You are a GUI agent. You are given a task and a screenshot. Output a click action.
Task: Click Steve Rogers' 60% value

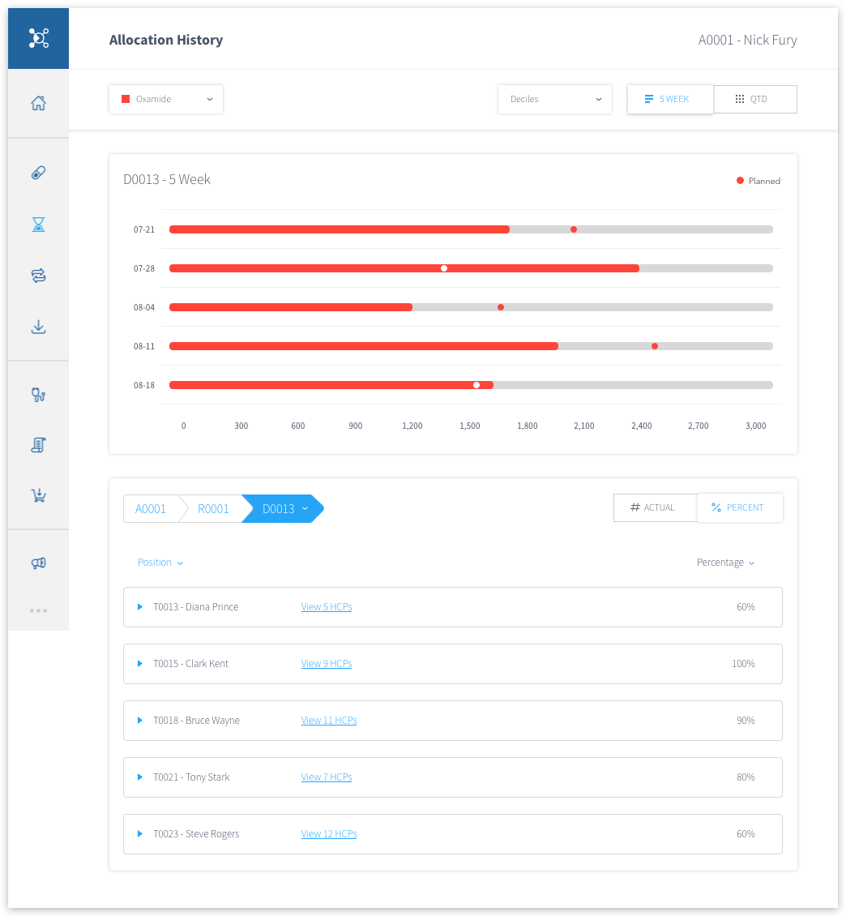pos(746,833)
